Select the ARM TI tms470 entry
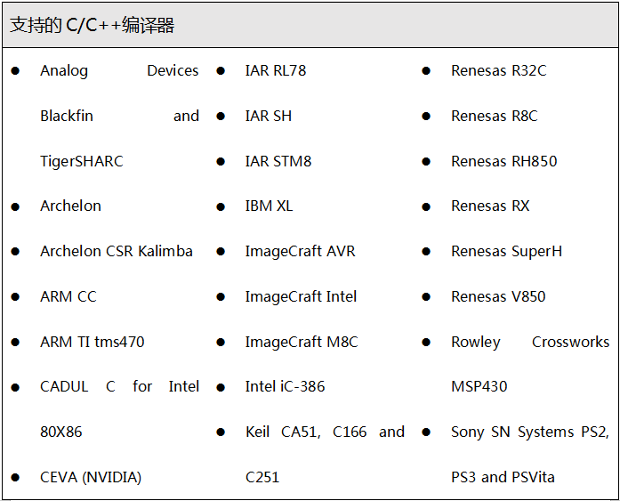Image resolution: width=620 pixels, height=501 pixels. [93, 342]
